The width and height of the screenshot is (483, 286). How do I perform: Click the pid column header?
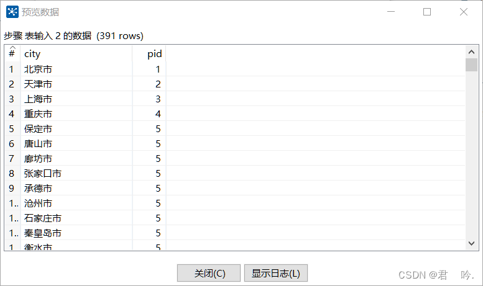149,53
